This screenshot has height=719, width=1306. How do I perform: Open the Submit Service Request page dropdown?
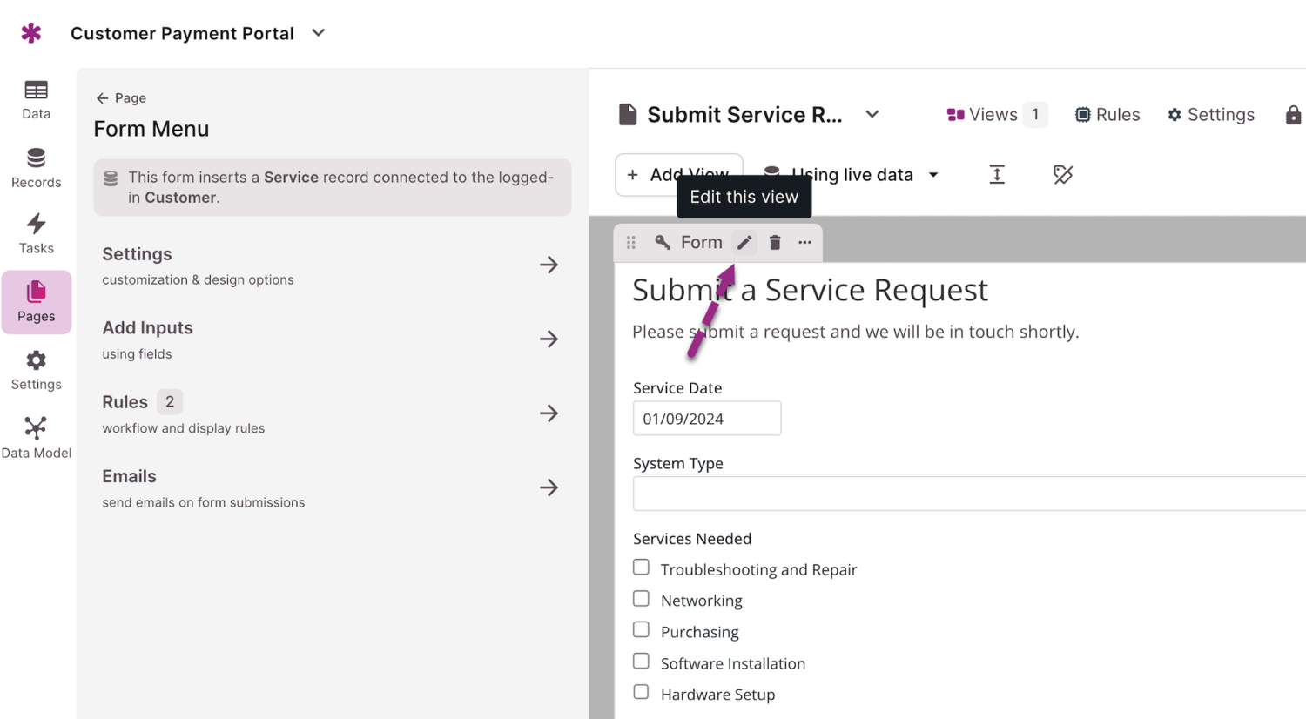pos(872,115)
